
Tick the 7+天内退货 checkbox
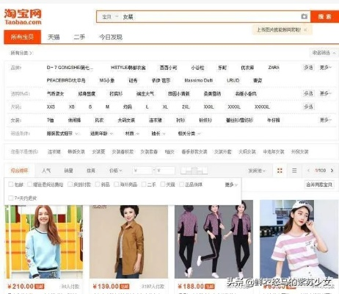pyautogui.click(x=11, y=198)
